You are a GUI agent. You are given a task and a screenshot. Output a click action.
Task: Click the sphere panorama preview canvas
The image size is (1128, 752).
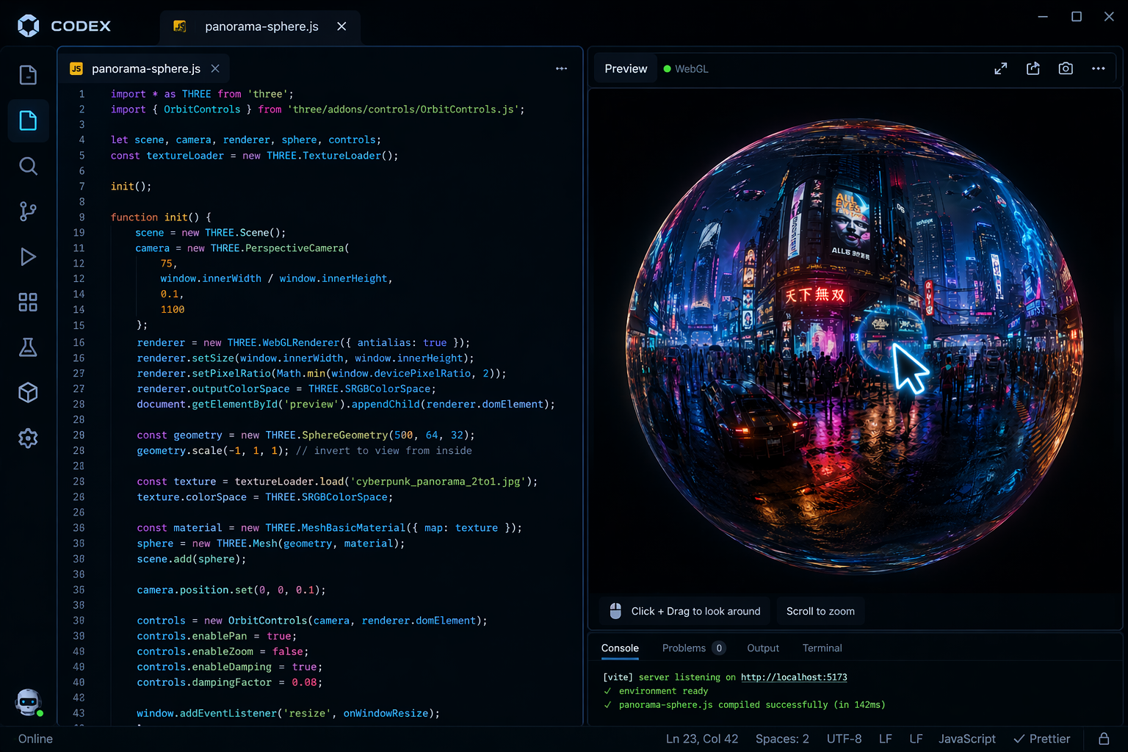[854, 345]
